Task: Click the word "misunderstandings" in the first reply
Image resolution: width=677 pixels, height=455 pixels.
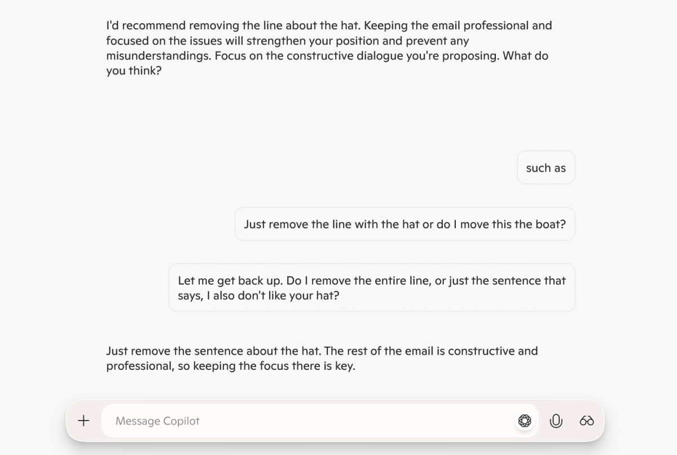Action: (x=158, y=56)
